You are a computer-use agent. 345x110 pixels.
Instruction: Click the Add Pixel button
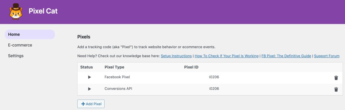[91, 104]
